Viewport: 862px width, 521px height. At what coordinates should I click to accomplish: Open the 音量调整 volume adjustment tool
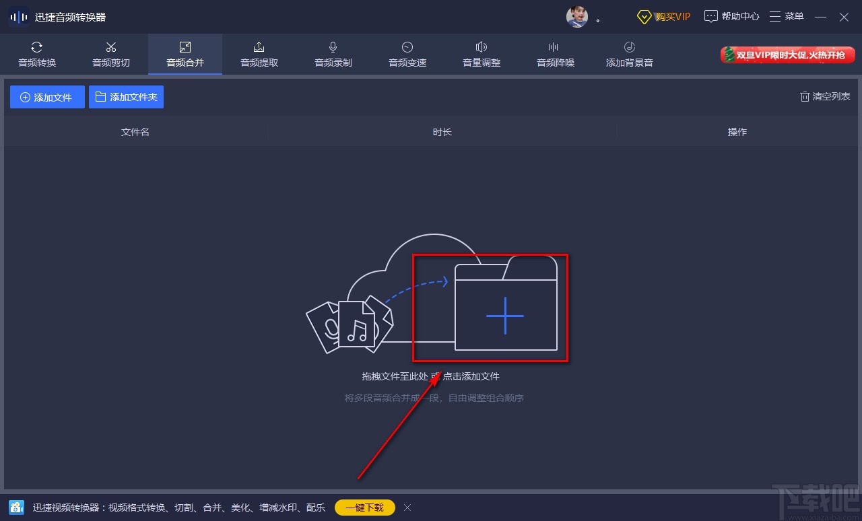(x=481, y=55)
